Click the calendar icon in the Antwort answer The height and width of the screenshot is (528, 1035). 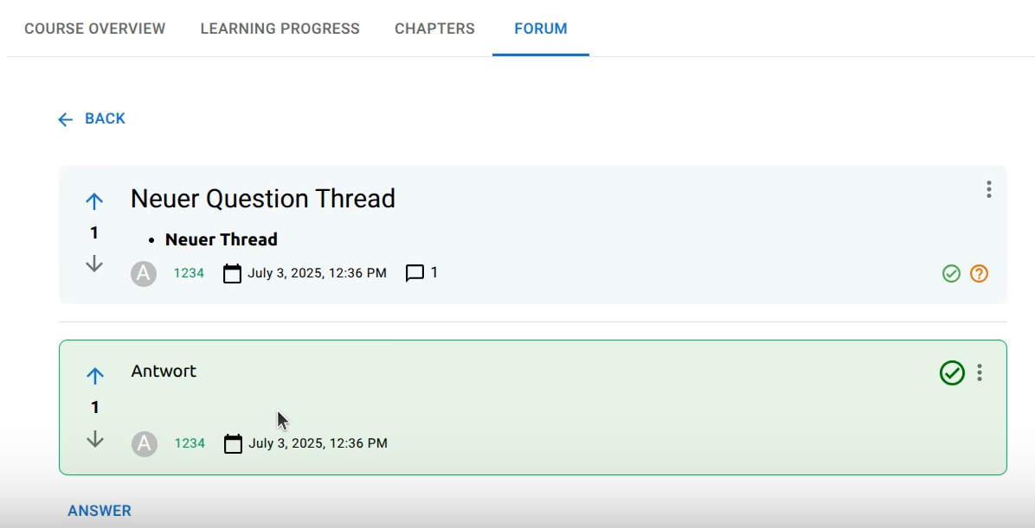pyautogui.click(x=233, y=443)
